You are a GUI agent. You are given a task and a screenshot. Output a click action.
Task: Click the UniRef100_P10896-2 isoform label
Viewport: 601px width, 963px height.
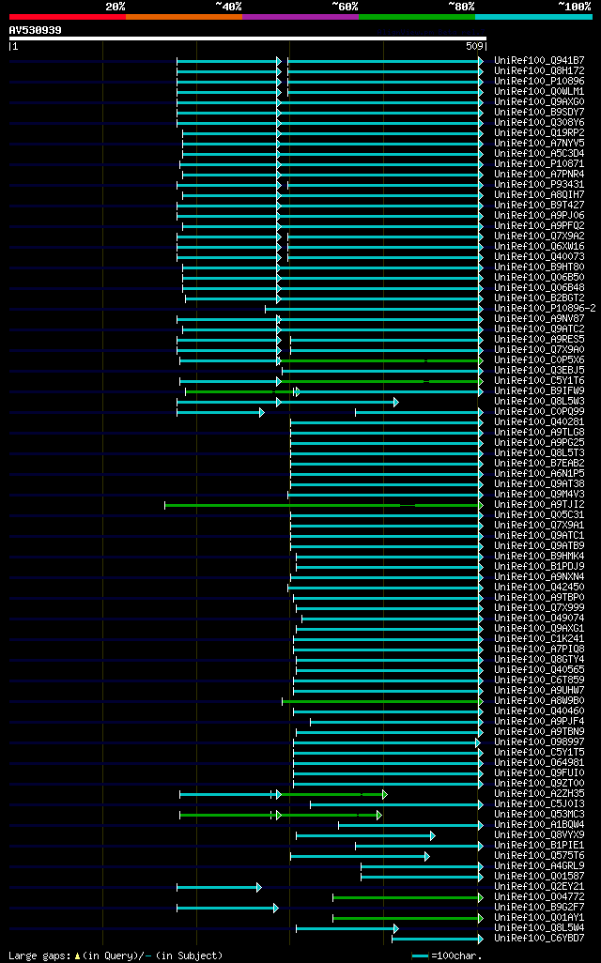pos(545,308)
